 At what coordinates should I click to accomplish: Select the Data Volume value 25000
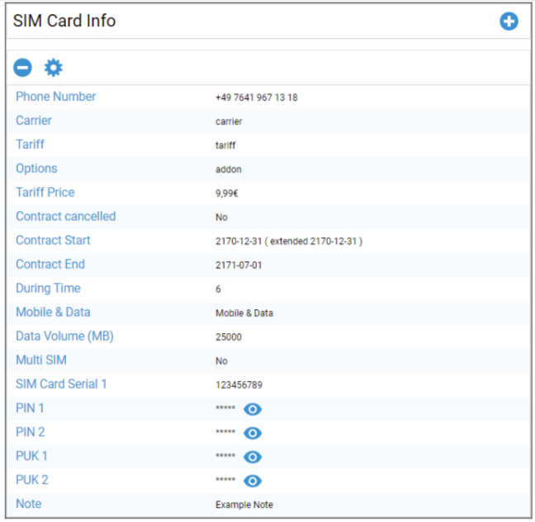229,337
